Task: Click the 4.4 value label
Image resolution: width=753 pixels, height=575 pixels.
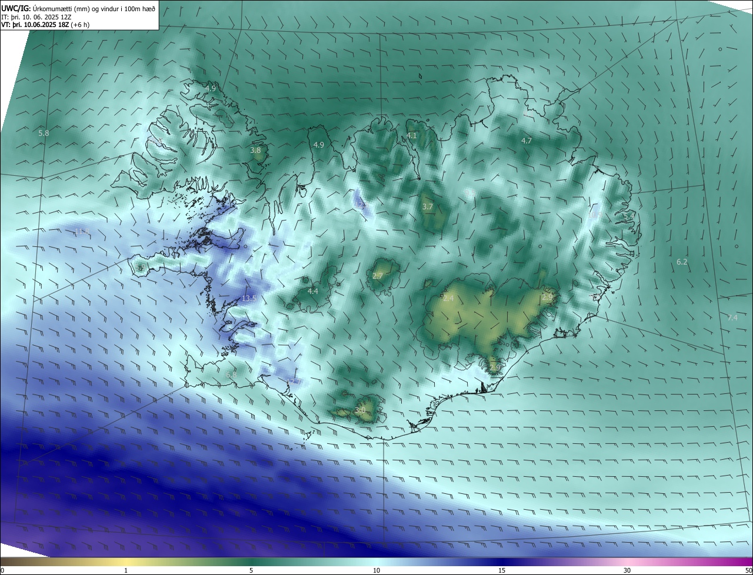Action: coord(313,291)
